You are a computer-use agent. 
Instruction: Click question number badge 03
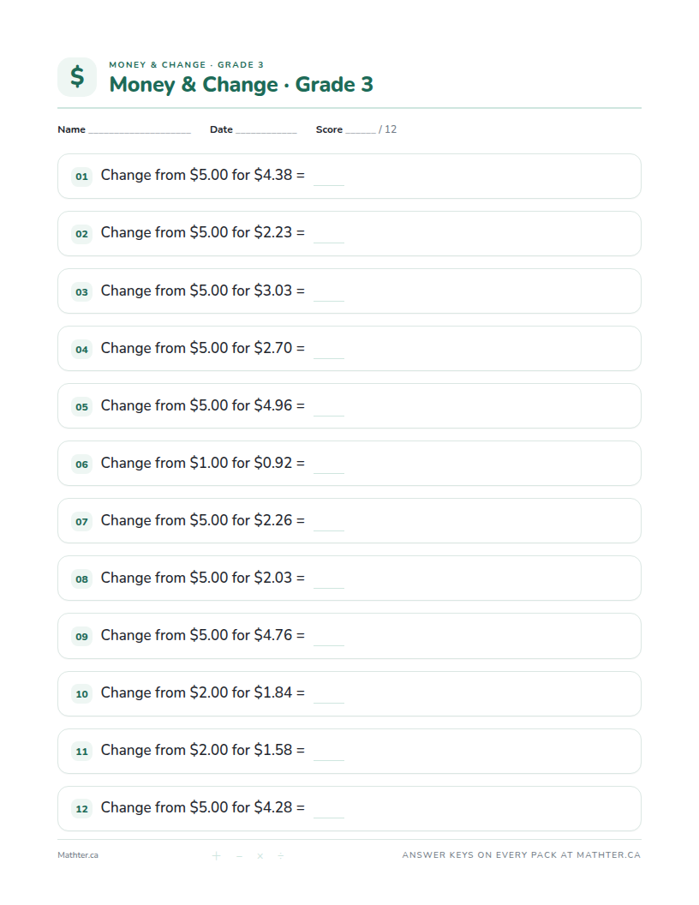[82, 291]
